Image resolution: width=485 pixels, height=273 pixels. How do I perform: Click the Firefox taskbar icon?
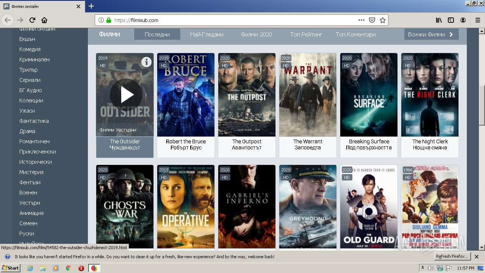click(94, 268)
